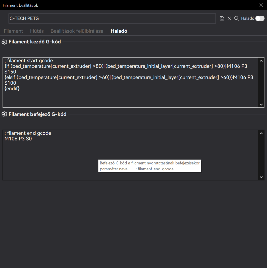Save the C-TECH PETG preset with disk icon
Image resolution: width=267 pixels, height=268 pixels.
(222, 18)
